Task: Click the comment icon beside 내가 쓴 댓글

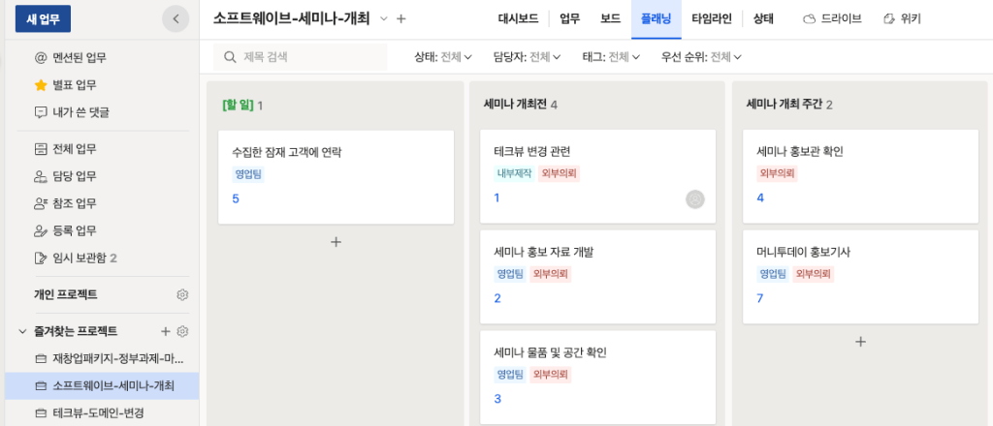Action: coord(41,112)
